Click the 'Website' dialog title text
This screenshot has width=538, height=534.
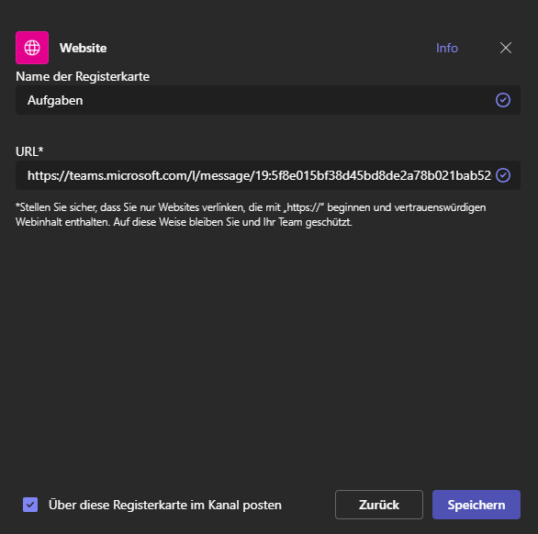coord(83,48)
